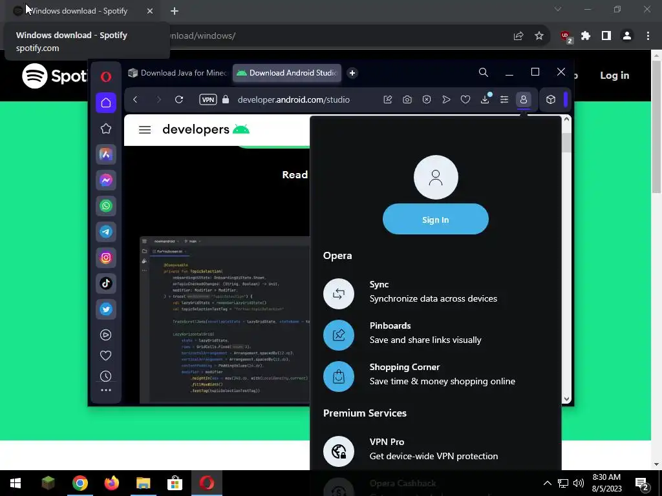This screenshot has width=662, height=496.
Task: Click Opera's search tabs magnifier icon
Action: click(484, 72)
